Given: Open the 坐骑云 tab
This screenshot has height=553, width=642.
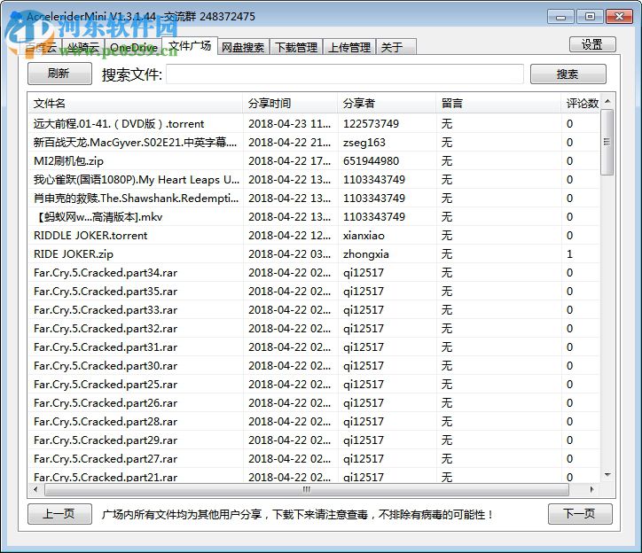Looking at the screenshot, I should [83, 48].
